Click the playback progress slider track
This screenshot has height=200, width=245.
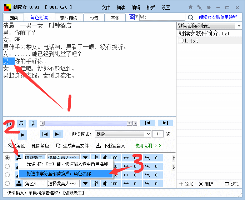coord(86,123)
